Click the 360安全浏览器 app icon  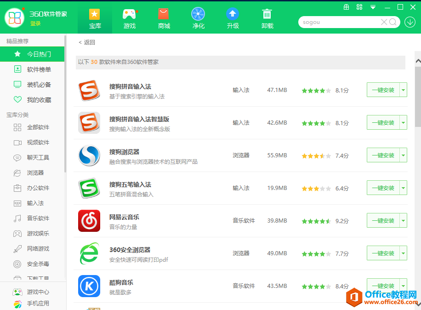point(89,253)
